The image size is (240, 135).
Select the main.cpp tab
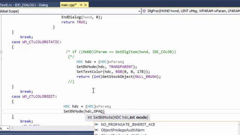[69, 5]
